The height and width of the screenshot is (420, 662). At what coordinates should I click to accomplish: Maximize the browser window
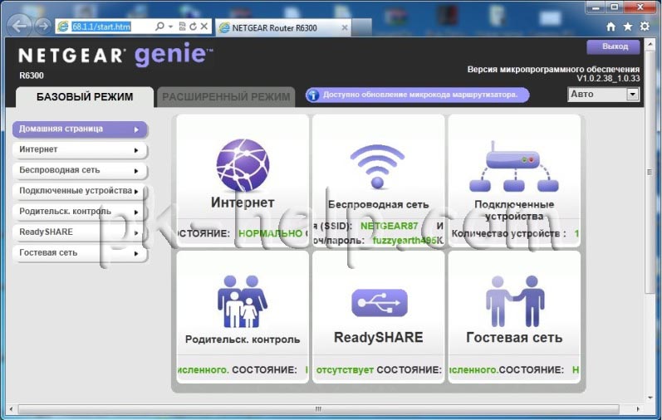(x=615, y=7)
